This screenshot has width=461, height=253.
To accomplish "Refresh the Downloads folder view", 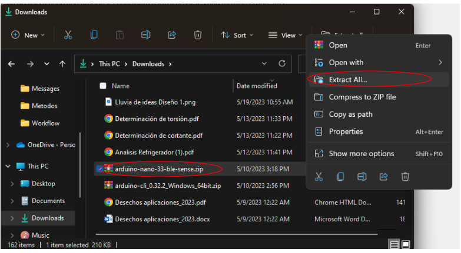I will (x=282, y=63).
